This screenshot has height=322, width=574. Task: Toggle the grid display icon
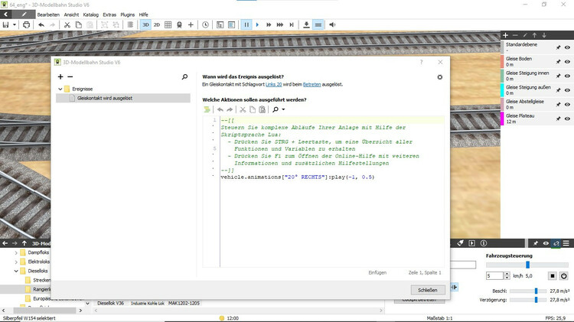pos(168,24)
